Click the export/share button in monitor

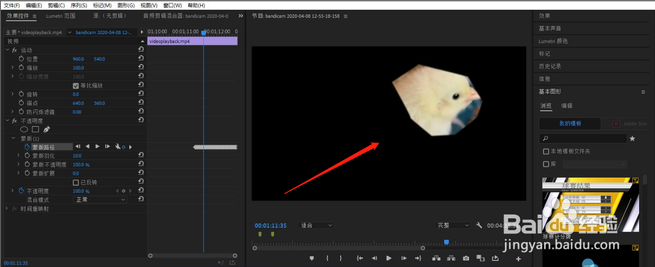click(x=495, y=258)
